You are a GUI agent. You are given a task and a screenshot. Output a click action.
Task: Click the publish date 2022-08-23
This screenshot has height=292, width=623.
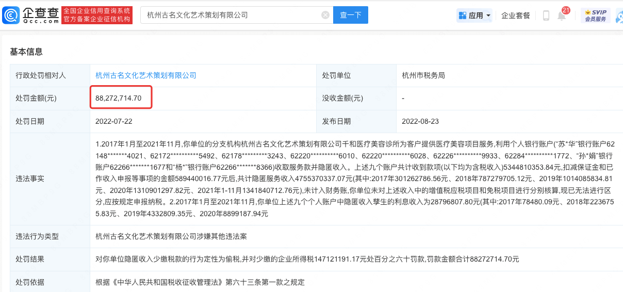[420, 121]
